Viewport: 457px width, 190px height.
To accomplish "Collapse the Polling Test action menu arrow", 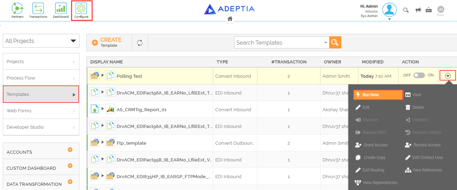I will click(448, 75).
